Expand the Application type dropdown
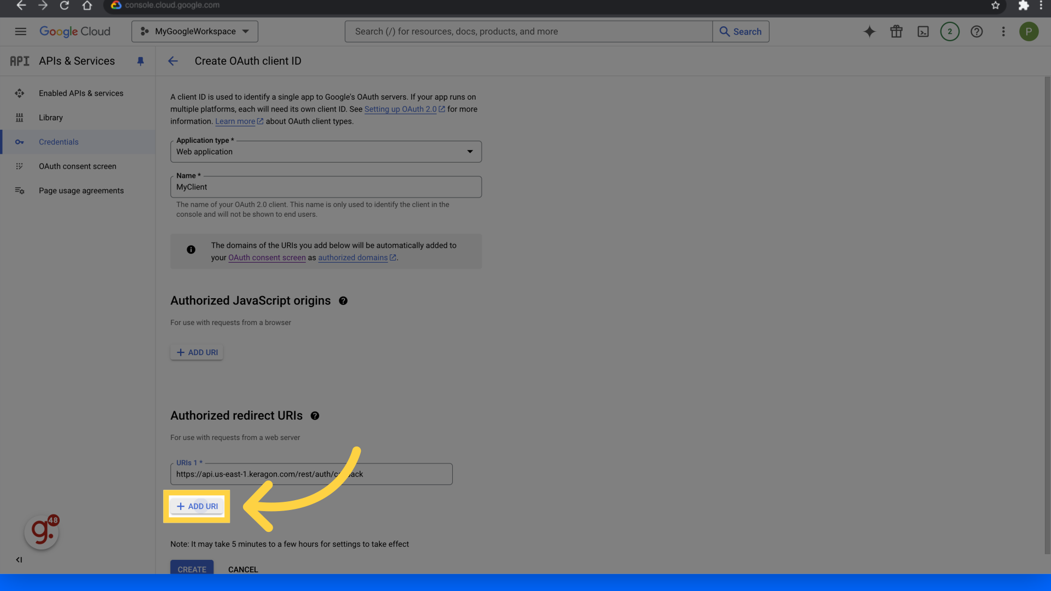The image size is (1051, 591). tap(326, 152)
